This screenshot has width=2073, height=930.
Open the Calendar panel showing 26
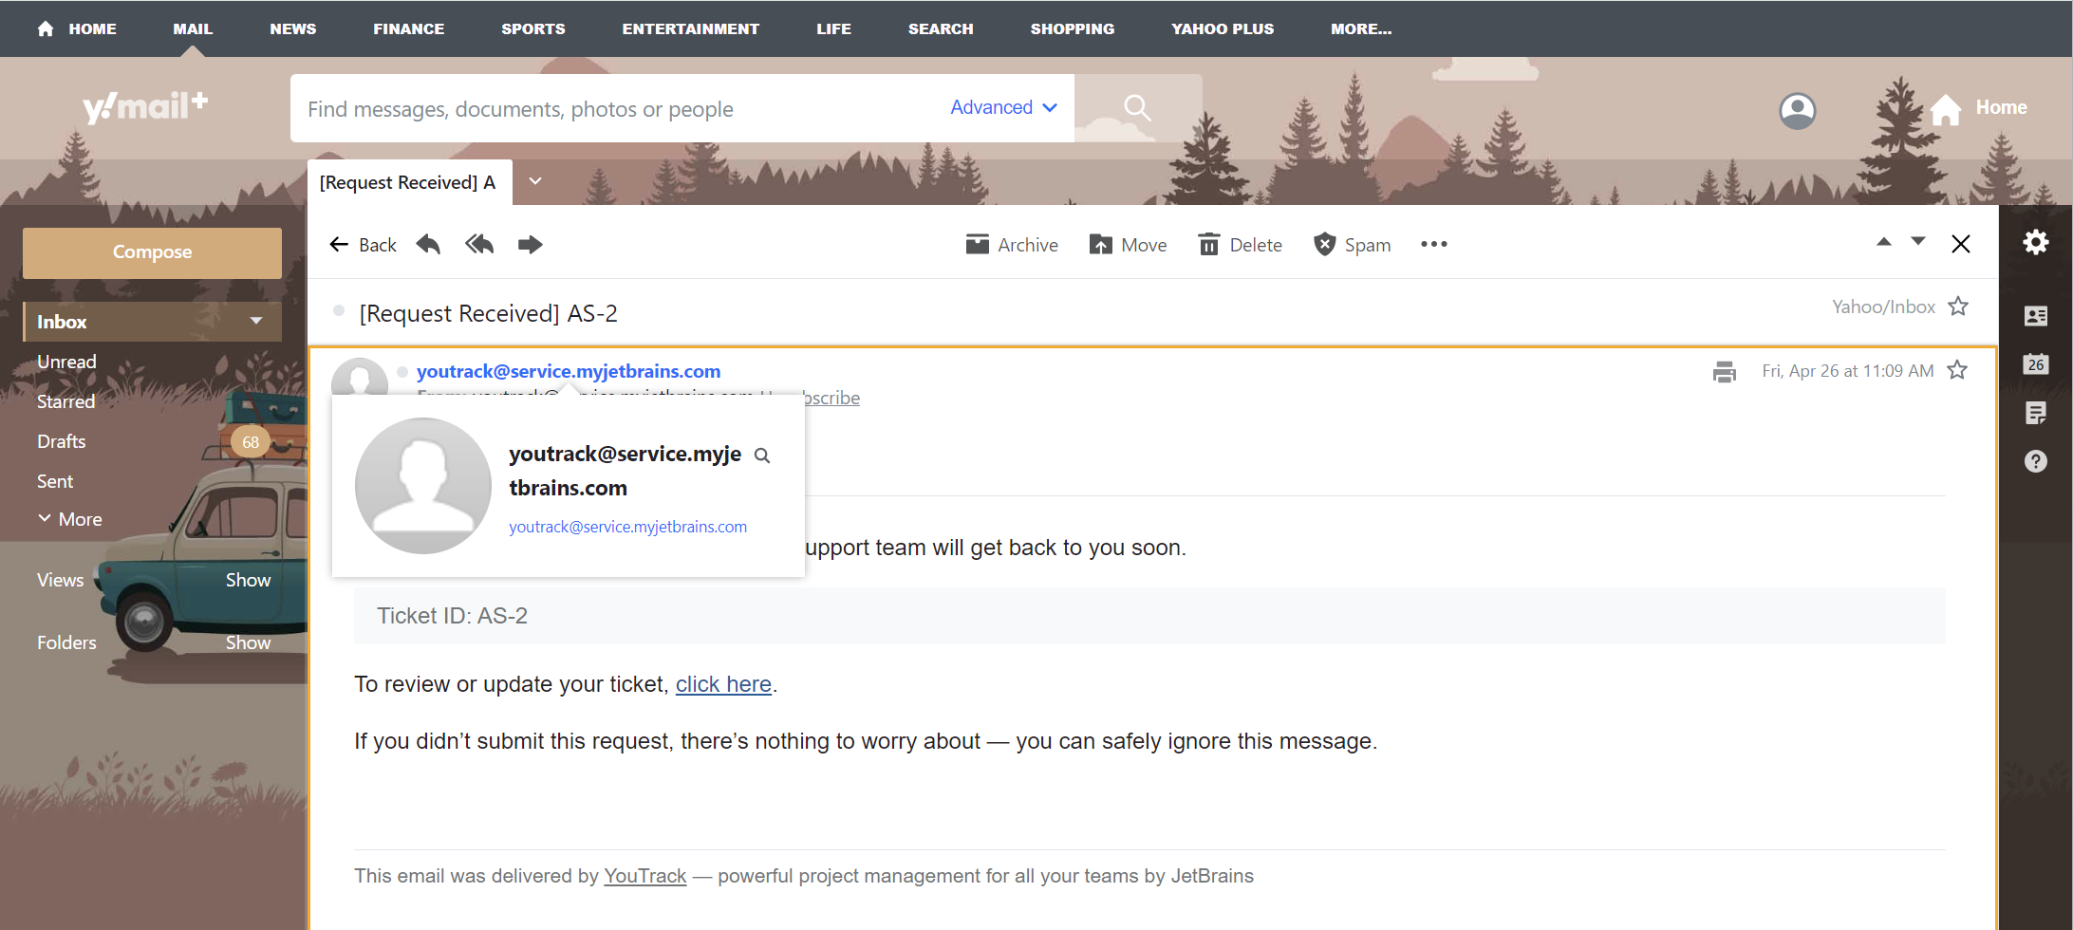2036,364
